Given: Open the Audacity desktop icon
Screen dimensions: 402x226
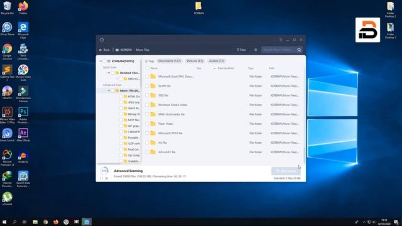Looking at the screenshot, I should tap(23, 156).
